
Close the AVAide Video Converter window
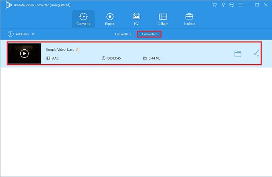(266, 5)
